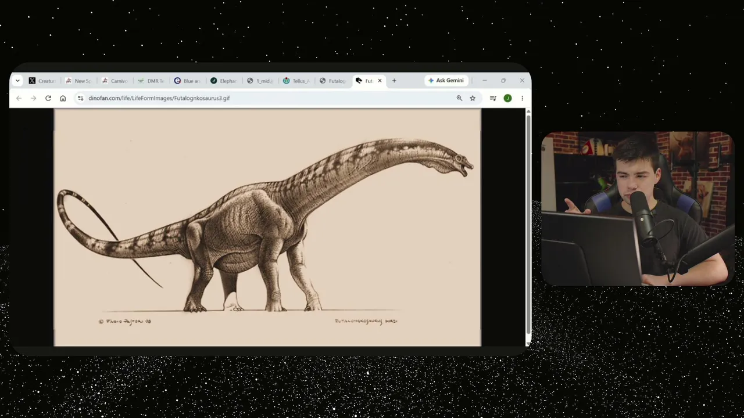Maximize the browser window
The width and height of the screenshot is (744, 418).
pos(503,81)
